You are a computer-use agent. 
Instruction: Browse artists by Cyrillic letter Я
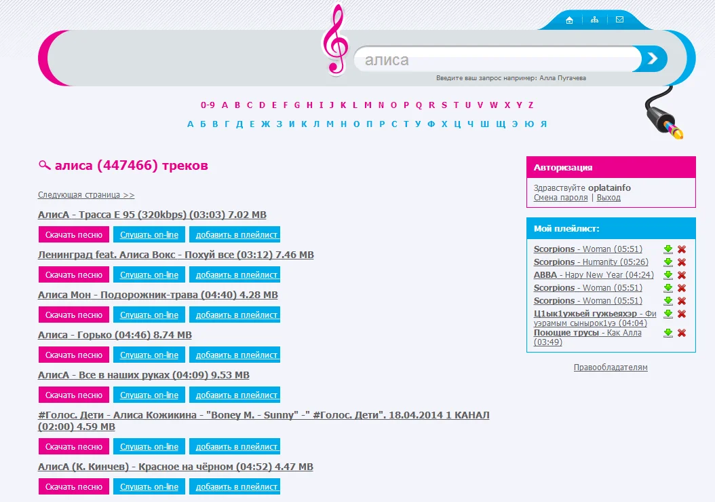[x=543, y=124]
